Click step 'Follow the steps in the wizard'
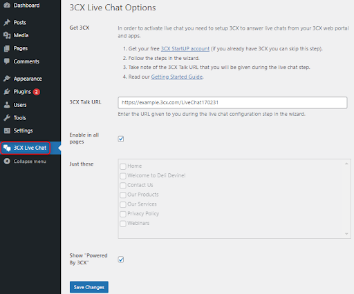Image resolution: width=354 pixels, height=294 pixels. point(164,58)
